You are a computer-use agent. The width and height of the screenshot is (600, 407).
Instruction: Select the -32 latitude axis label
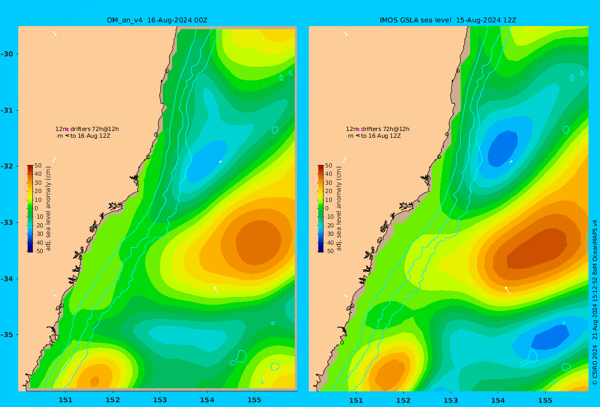(x=7, y=166)
